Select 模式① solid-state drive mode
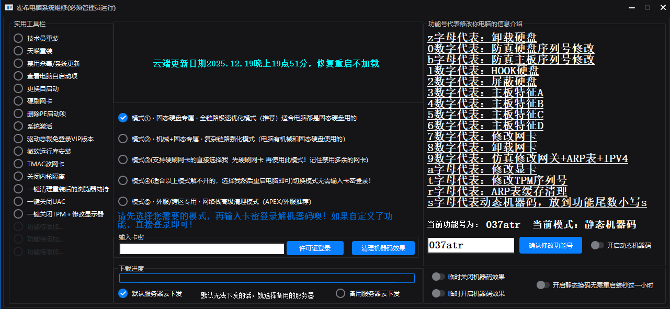Image resolution: width=670 pixels, height=309 pixels. pos(123,118)
